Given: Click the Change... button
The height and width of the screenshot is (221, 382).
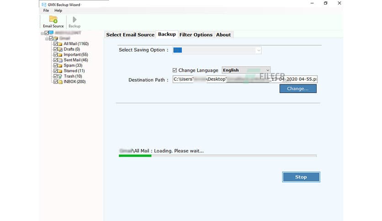Looking at the screenshot, I should tap(298, 89).
